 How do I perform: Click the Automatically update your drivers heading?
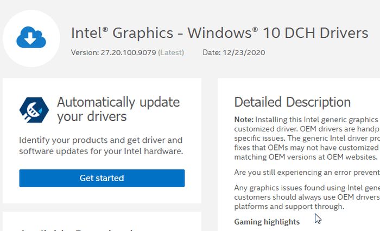(x=118, y=109)
